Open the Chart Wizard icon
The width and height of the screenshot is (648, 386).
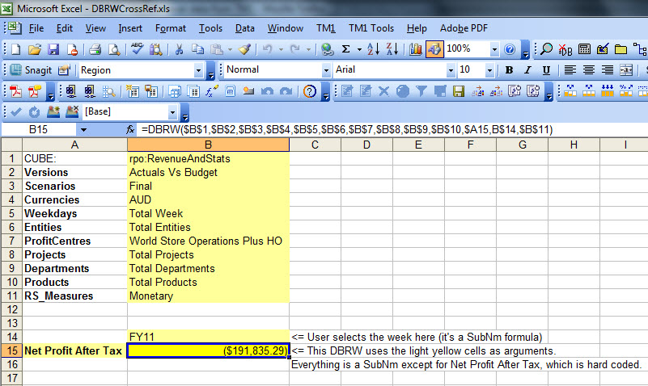click(x=415, y=49)
